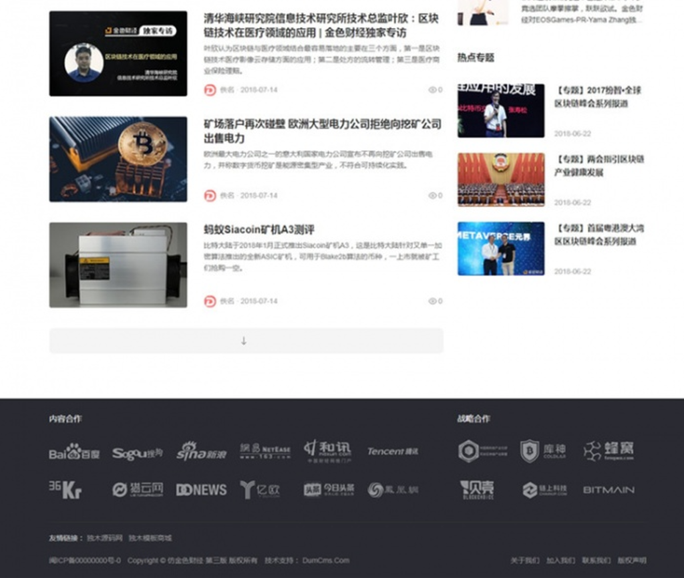
Task: Click the 凤凰网 phoenix partner icon
Action: pyautogui.click(x=393, y=490)
